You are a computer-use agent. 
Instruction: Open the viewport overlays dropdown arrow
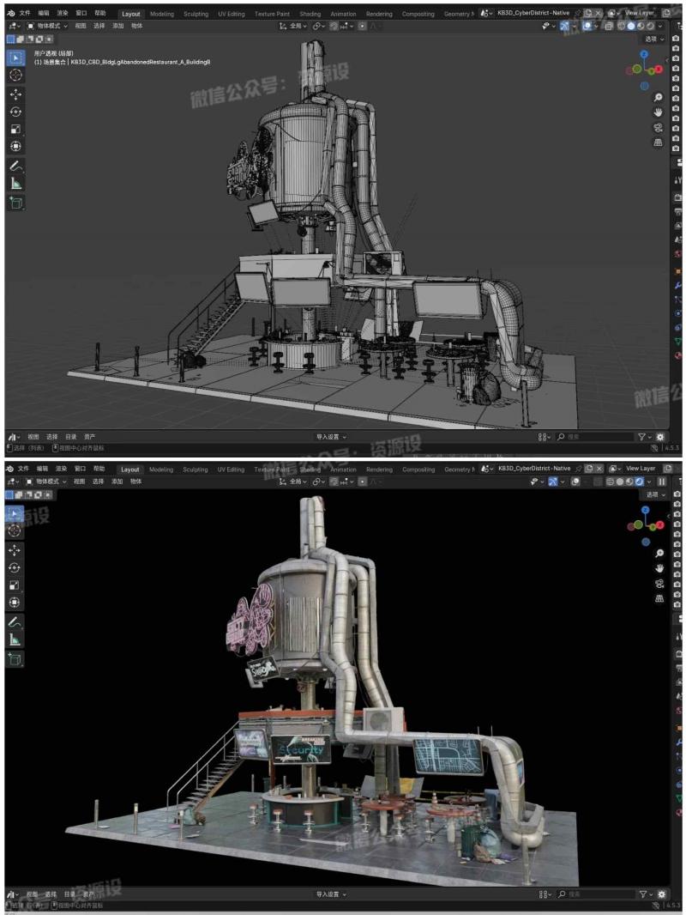click(596, 27)
